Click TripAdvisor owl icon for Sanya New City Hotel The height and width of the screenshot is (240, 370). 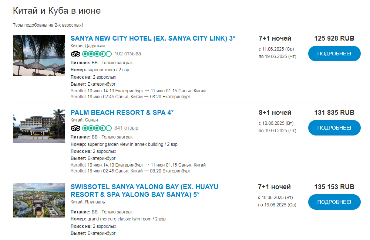pyautogui.click(x=75, y=54)
